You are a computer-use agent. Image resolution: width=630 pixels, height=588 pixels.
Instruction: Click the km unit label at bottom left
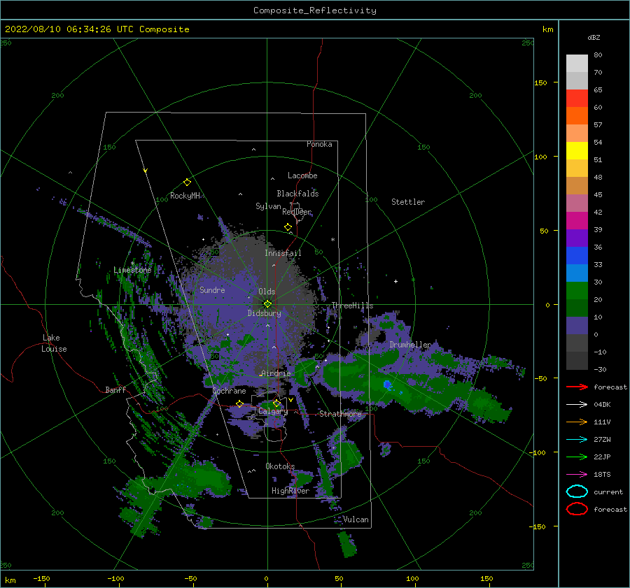(10, 580)
